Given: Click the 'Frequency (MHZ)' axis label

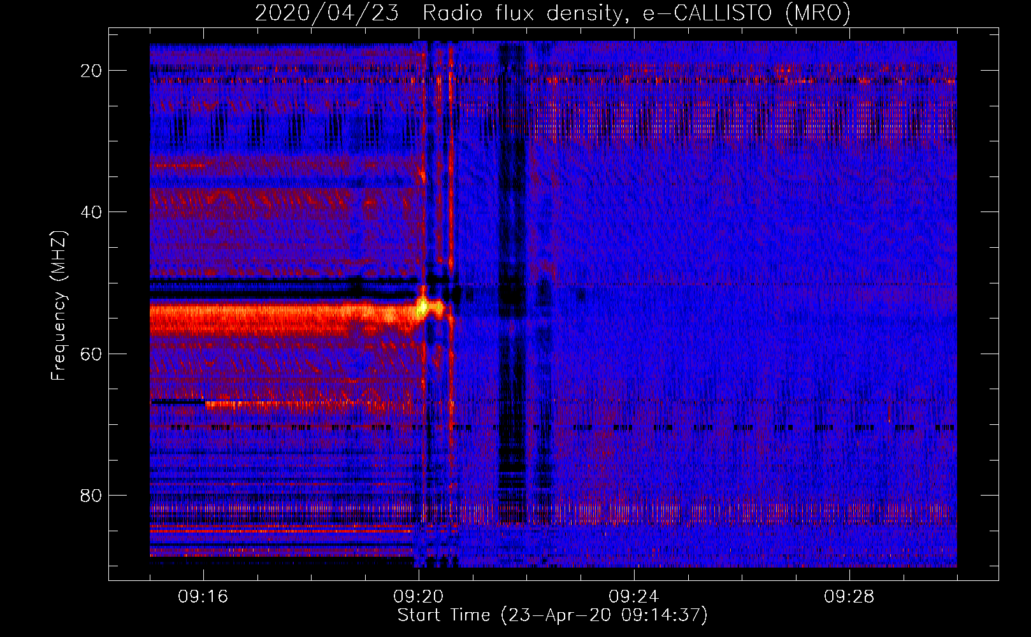Looking at the screenshot, I should click(59, 306).
